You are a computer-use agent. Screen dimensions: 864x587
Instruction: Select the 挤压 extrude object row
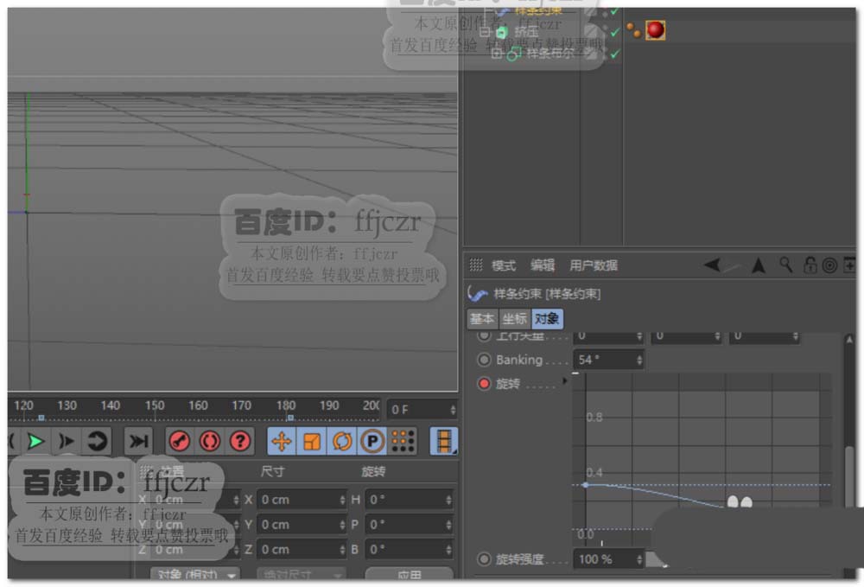(x=526, y=32)
